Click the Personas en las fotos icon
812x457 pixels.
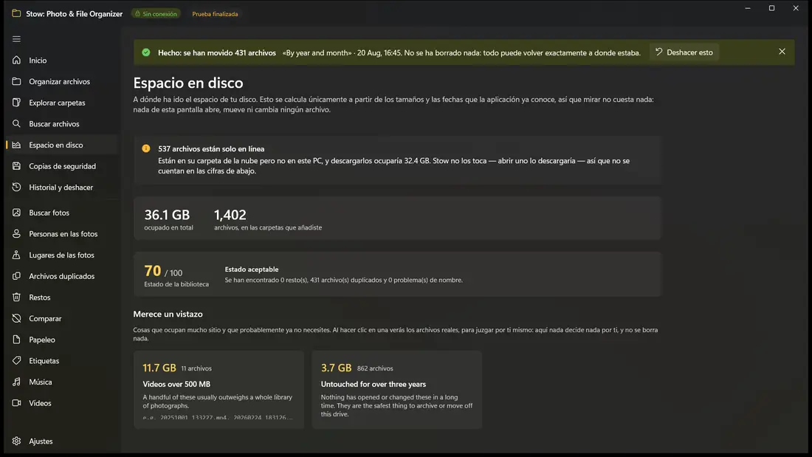click(16, 234)
